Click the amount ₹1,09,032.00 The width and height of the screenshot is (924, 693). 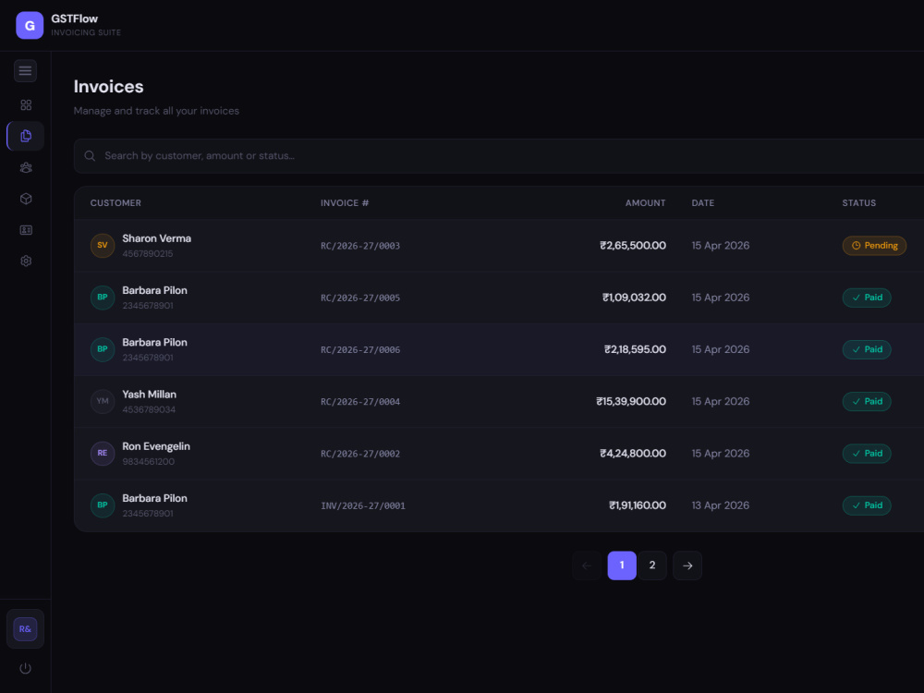pyautogui.click(x=634, y=298)
